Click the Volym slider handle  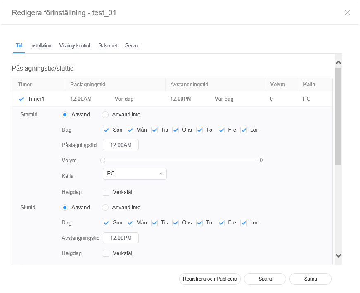(x=103, y=161)
